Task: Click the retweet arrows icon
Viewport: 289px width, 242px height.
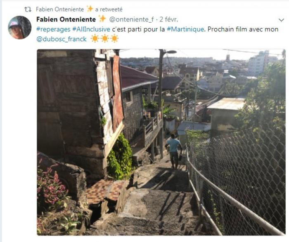Action: click(x=28, y=9)
